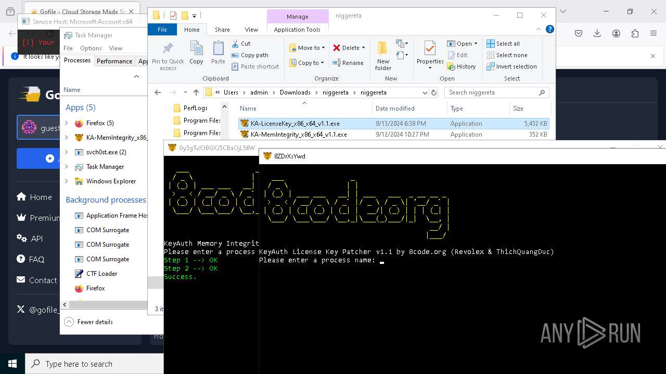666x374 pixels.
Task: Open the Delete dropdown arrow
Action: point(363,48)
